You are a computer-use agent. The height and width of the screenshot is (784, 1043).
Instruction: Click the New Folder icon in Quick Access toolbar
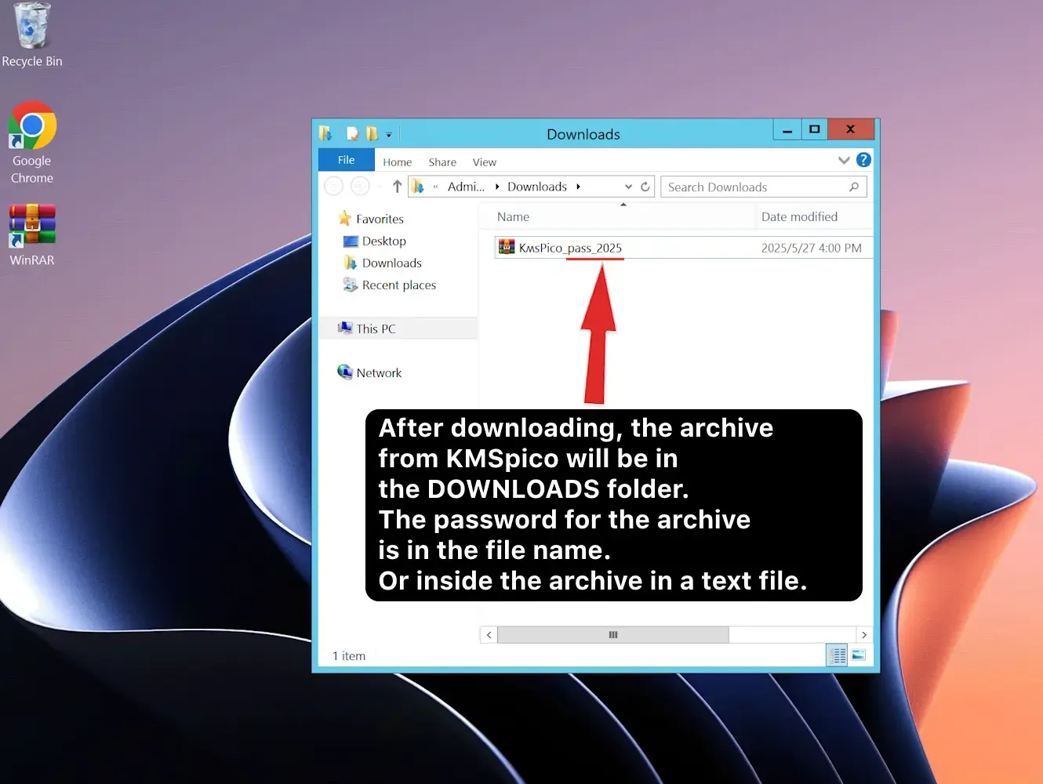pos(372,133)
